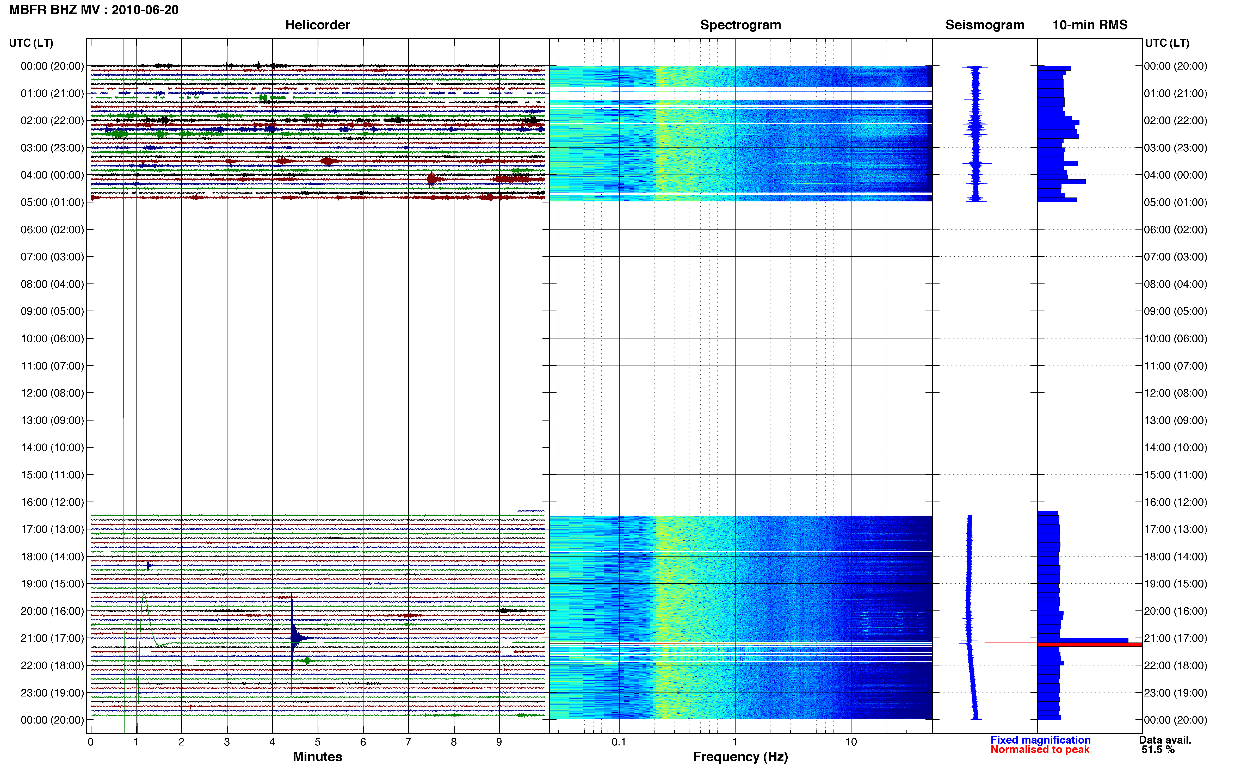Click the left '09:00 (05:00)' time label
Screen dimensions: 1235x772
tap(52, 311)
